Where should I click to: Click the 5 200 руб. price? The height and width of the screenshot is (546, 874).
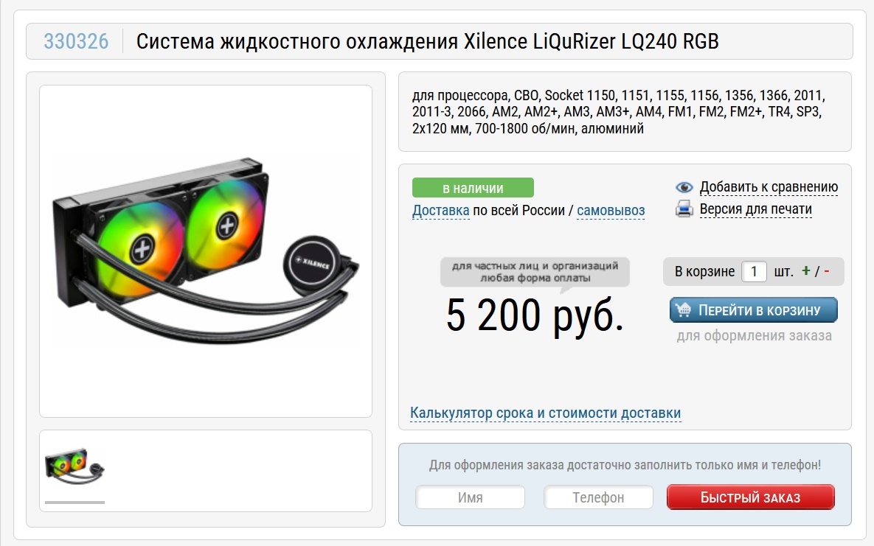(535, 315)
